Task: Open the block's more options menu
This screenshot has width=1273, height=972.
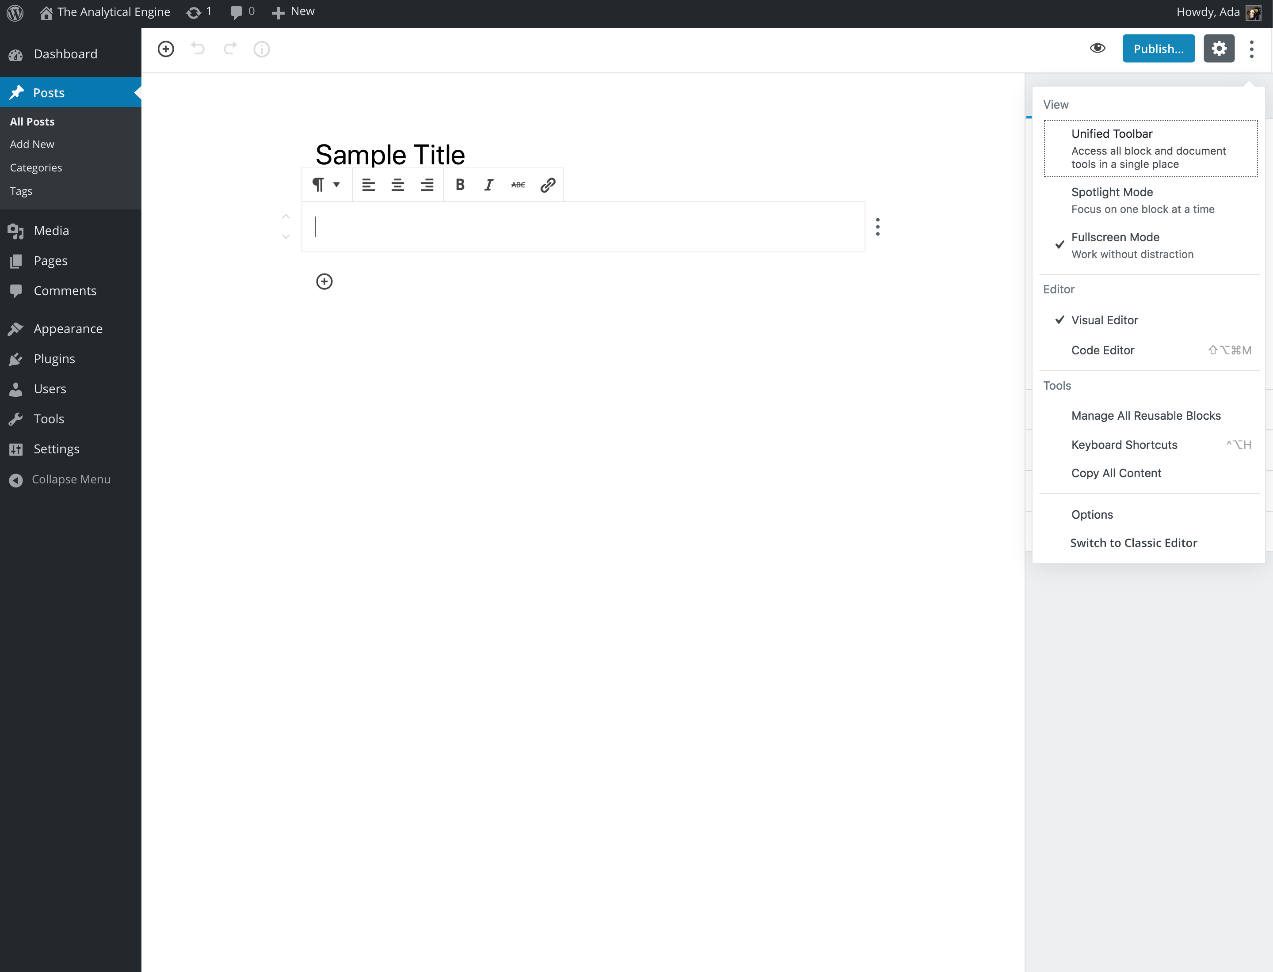Action: pyautogui.click(x=877, y=227)
